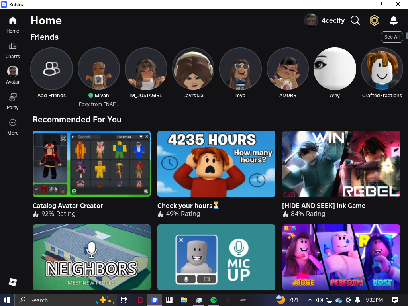
Task: Open Lavrs123's friend avatar
Action: point(193,69)
